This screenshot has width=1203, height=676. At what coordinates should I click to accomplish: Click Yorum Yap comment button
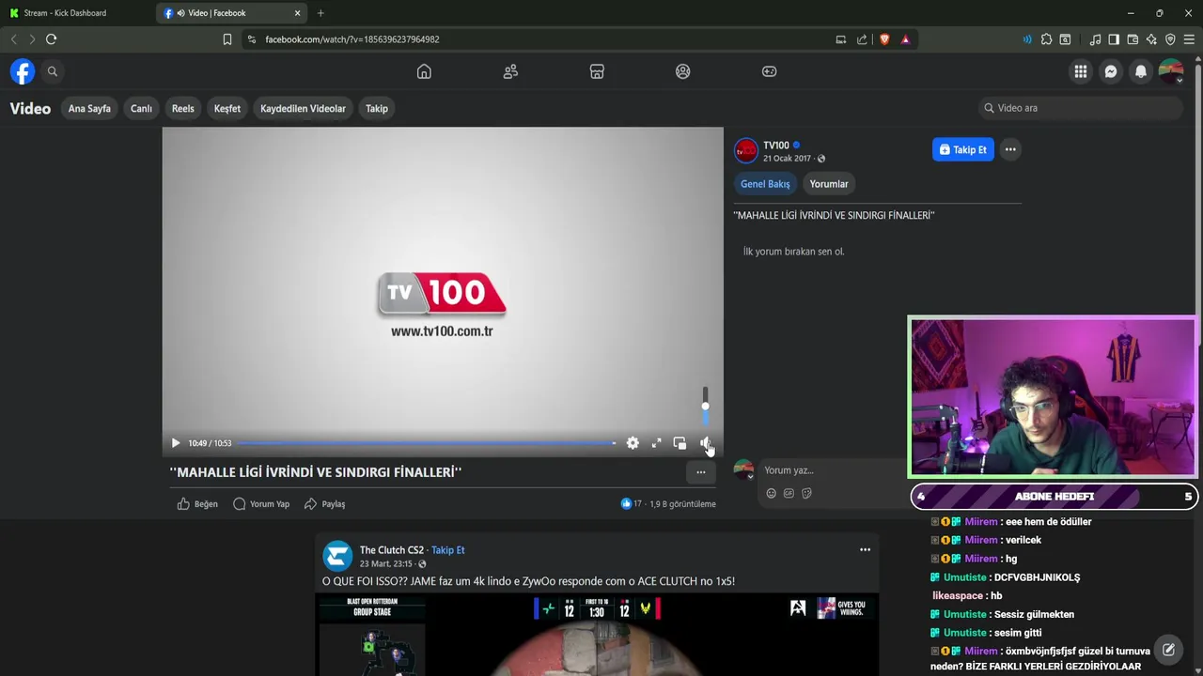tap(261, 504)
